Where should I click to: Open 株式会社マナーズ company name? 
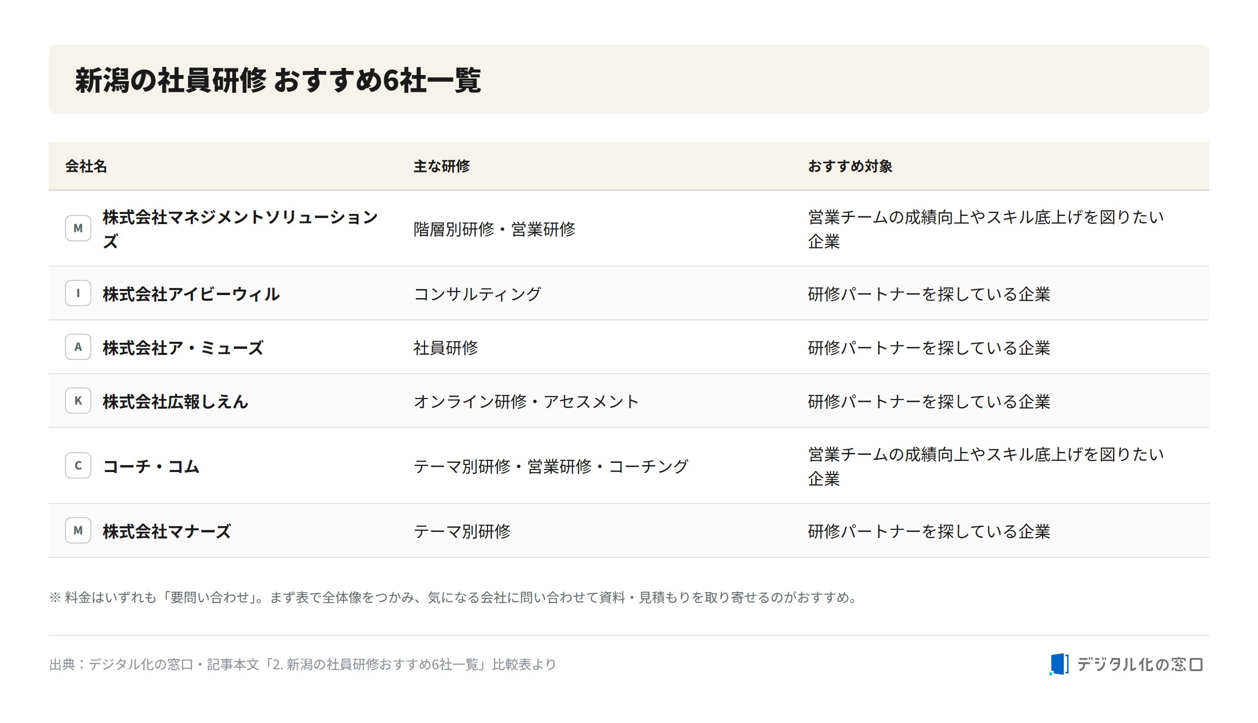(167, 531)
